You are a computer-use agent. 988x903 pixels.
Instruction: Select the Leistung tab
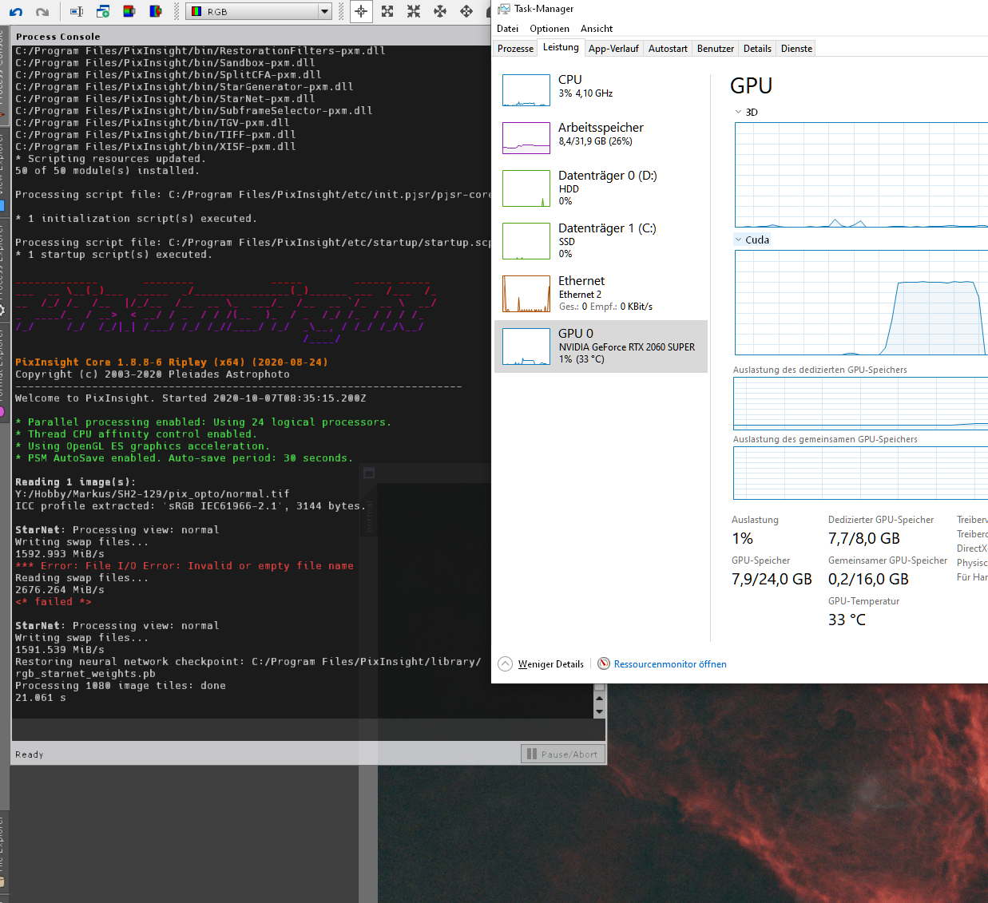(561, 47)
